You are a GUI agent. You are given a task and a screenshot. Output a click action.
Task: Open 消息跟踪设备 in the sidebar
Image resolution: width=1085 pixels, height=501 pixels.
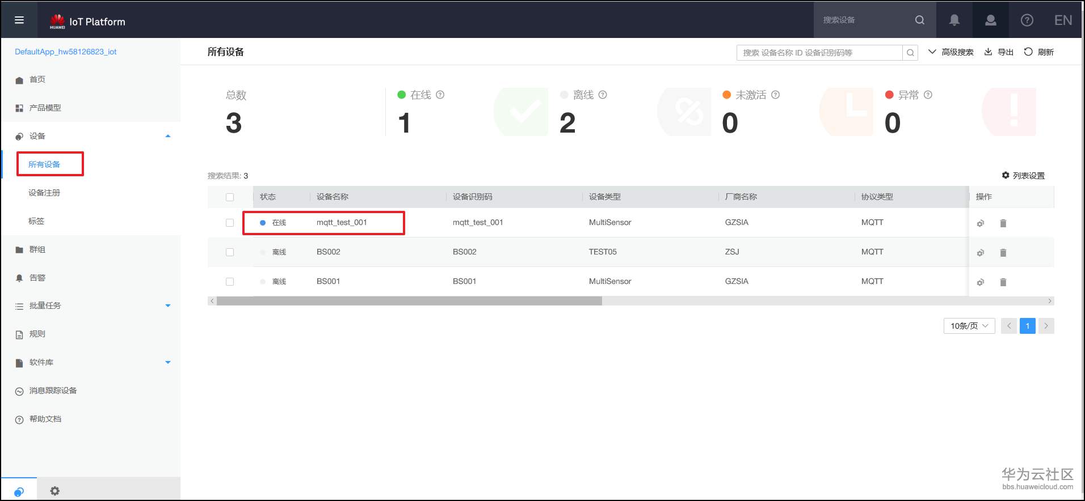coord(53,390)
